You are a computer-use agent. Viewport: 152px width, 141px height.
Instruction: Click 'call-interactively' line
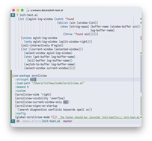pyautogui.click(x=42, y=46)
